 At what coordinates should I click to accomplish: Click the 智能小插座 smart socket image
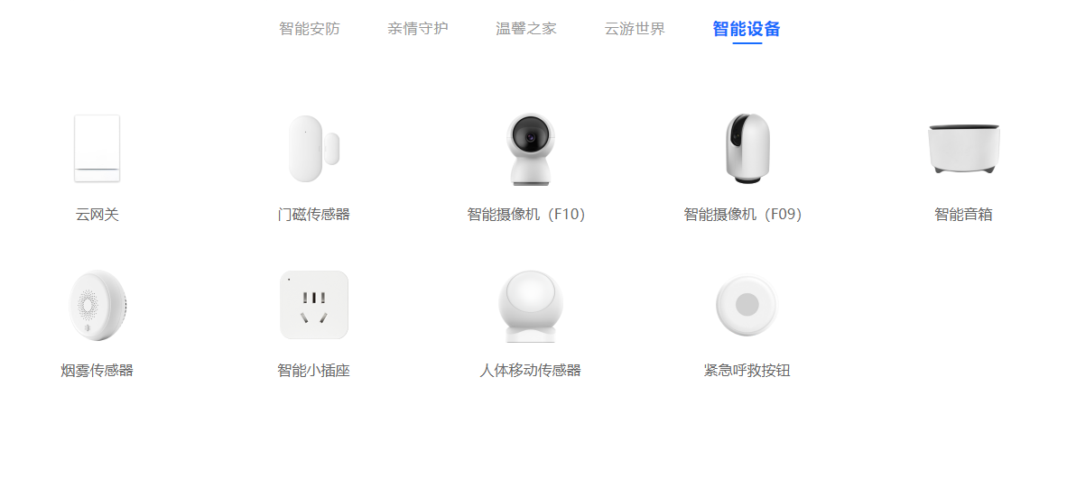(314, 305)
